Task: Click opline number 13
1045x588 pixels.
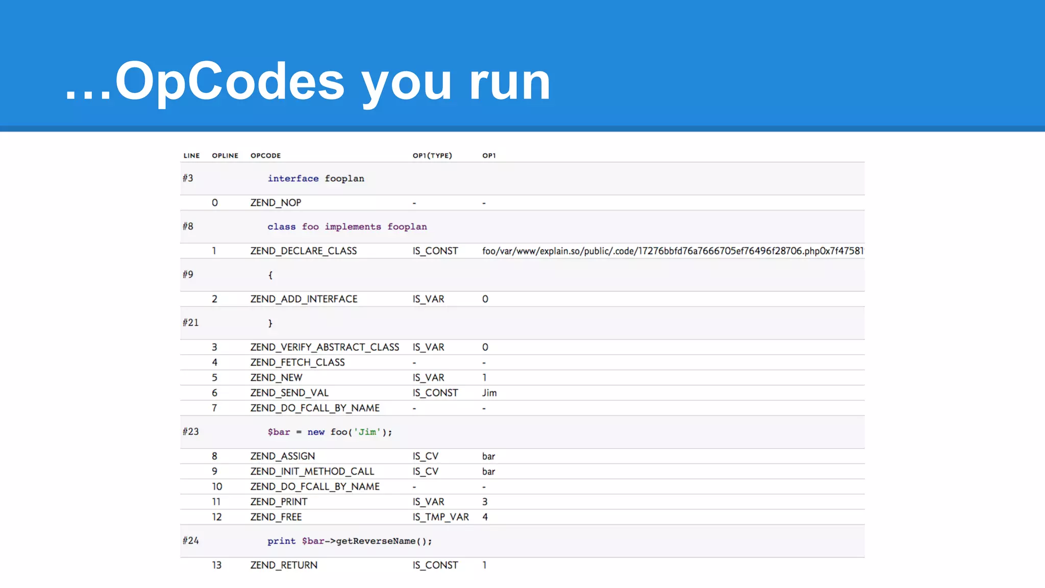Action: (x=217, y=566)
